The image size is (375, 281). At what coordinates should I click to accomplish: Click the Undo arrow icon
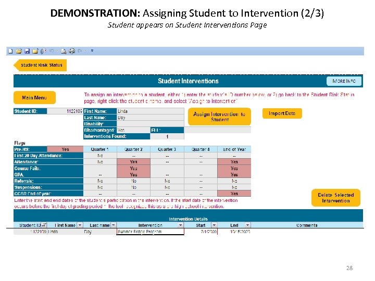52,51
